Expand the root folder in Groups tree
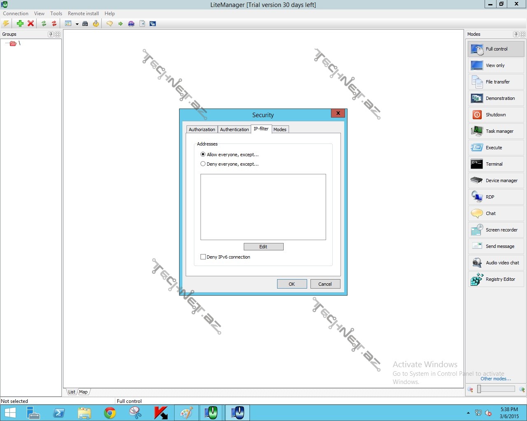 tap(13, 43)
